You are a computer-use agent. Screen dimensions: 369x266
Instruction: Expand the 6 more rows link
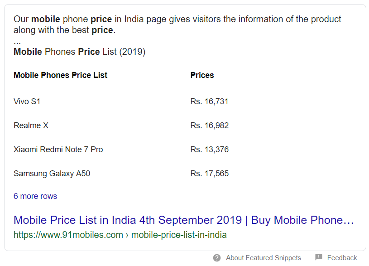point(35,196)
